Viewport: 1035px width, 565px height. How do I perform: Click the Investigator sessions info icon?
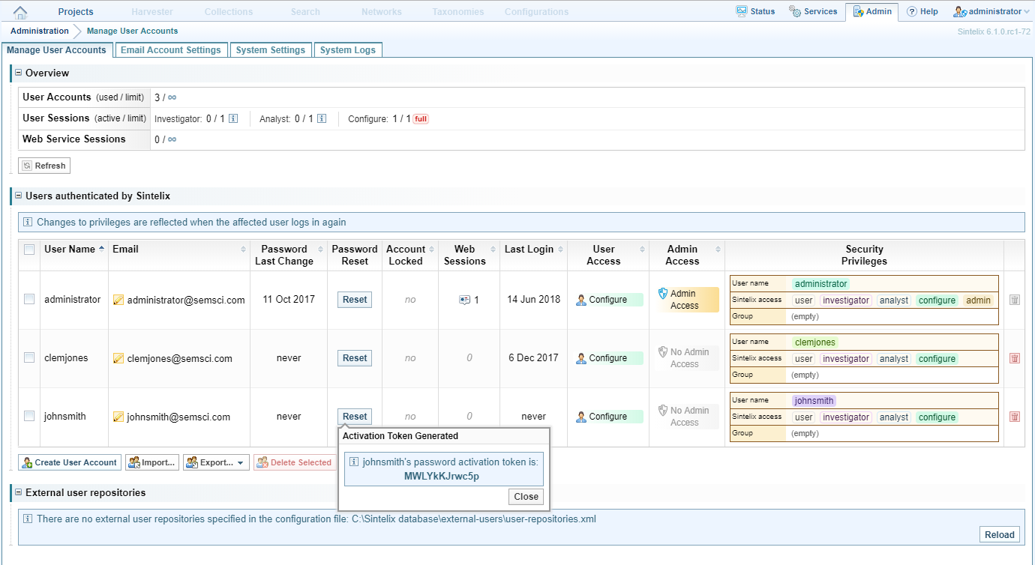tap(233, 118)
